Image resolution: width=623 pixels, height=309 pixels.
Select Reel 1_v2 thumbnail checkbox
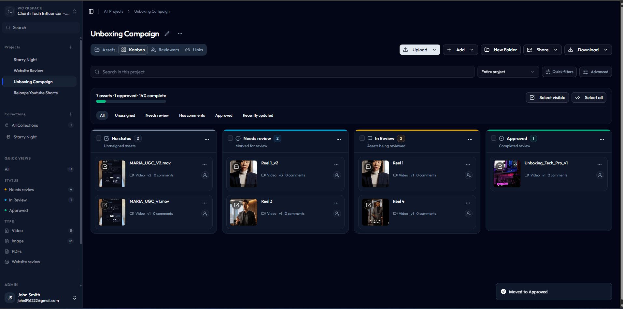tap(237, 167)
